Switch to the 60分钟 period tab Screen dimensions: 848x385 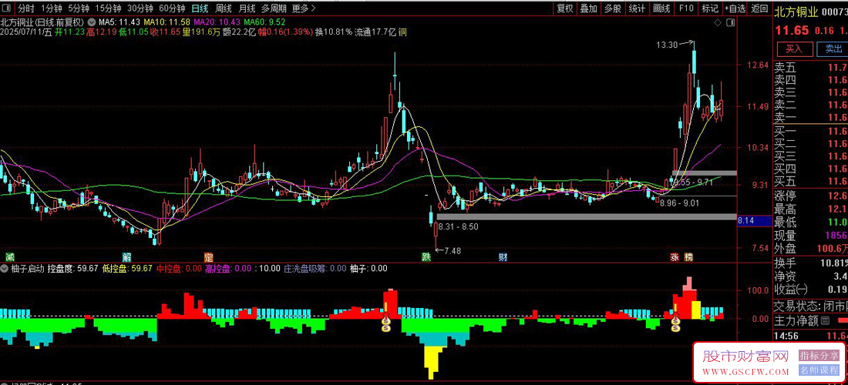click(173, 8)
